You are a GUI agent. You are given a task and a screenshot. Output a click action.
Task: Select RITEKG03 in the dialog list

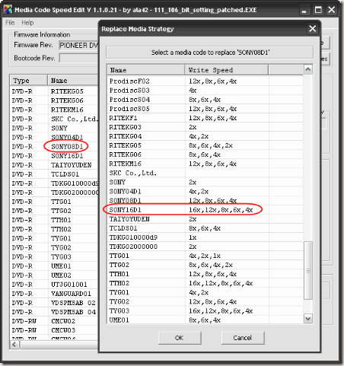(x=205, y=127)
